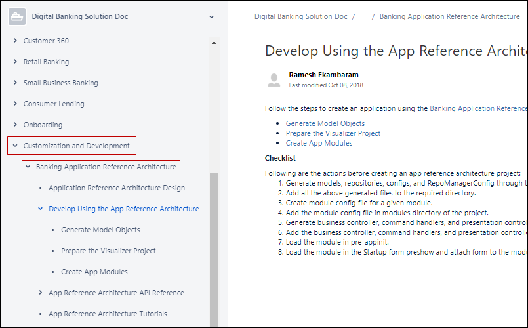This screenshot has height=328, width=528.
Task: Expand App Reference Architecture API Reference
Action: pos(40,293)
